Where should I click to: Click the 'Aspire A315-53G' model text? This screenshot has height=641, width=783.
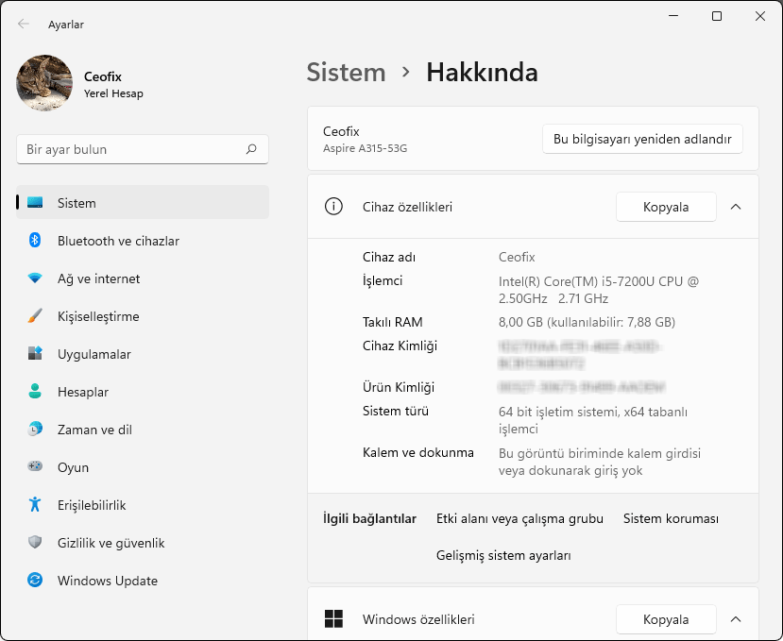coord(365,148)
